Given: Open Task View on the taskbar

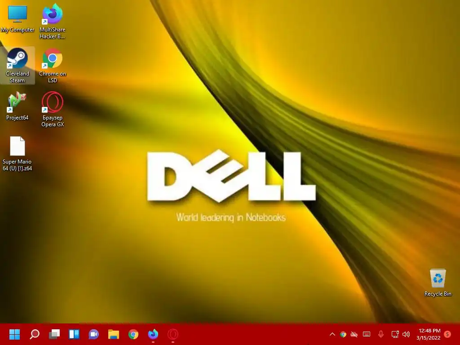Looking at the screenshot, I should [54, 334].
